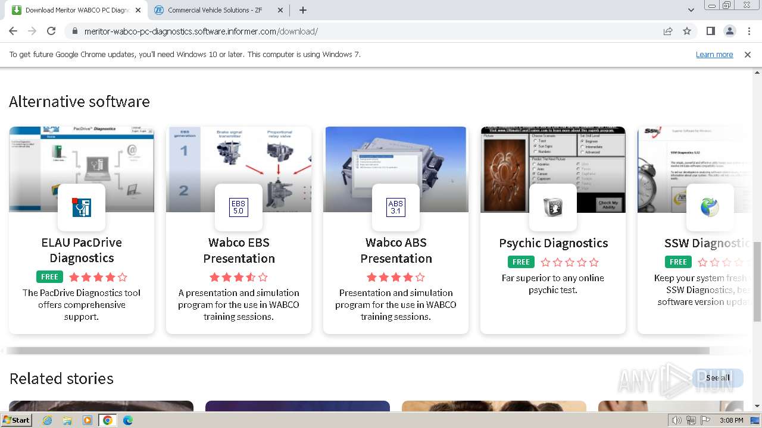This screenshot has height=428, width=762.
Task: Open Psychic Diagnostics title link
Action: point(553,243)
